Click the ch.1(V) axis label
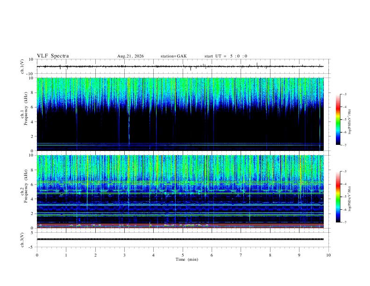Image resolution: width=370 pixels, height=286 pixels. pyautogui.click(x=22, y=66)
